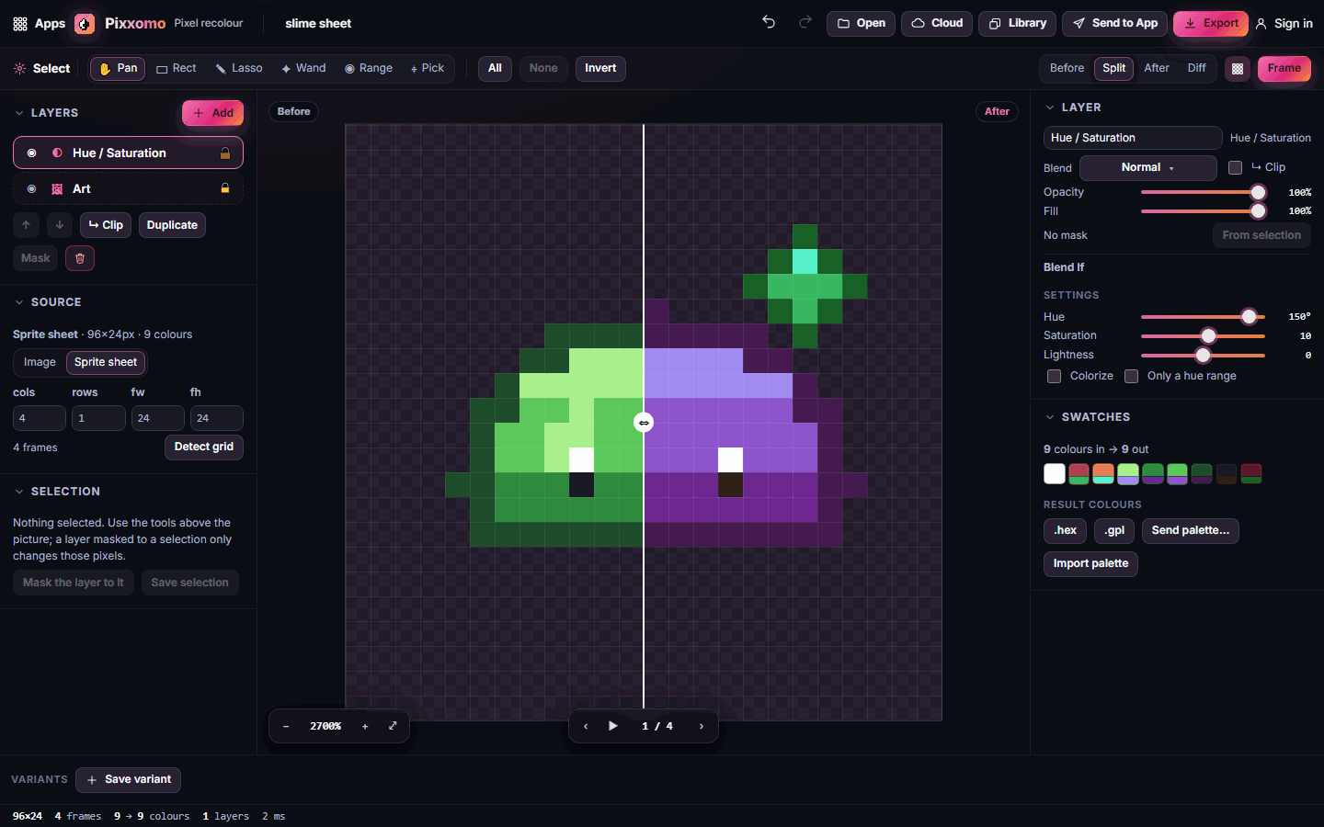Fit canvas to view icon

pyautogui.click(x=393, y=726)
